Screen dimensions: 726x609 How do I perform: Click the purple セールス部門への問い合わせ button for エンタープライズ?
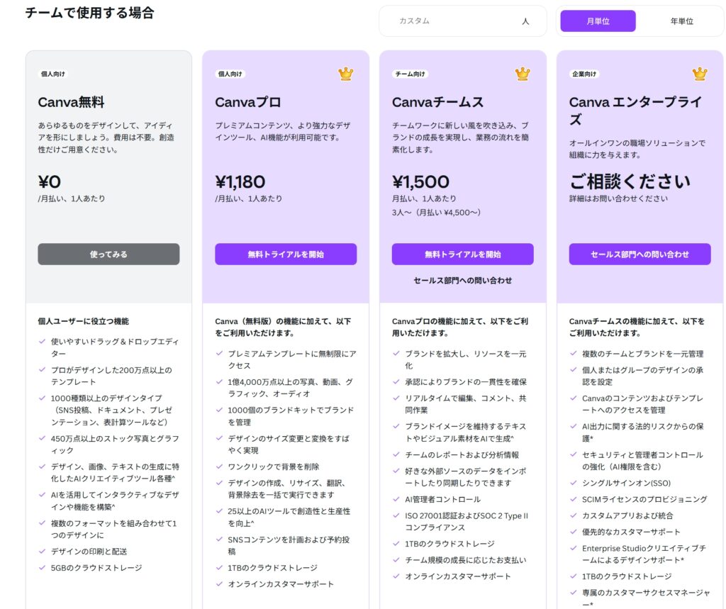[640, 255]
